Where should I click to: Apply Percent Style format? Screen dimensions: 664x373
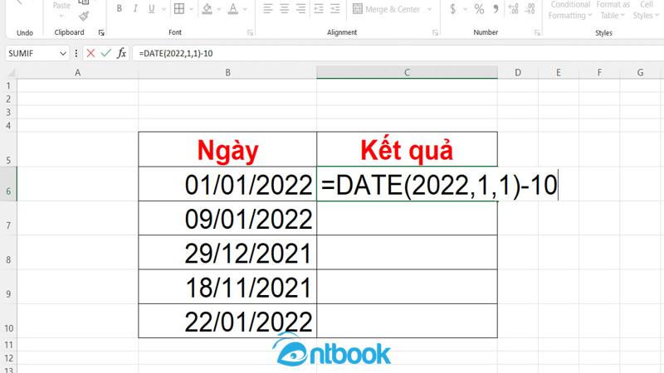point(479,8)
